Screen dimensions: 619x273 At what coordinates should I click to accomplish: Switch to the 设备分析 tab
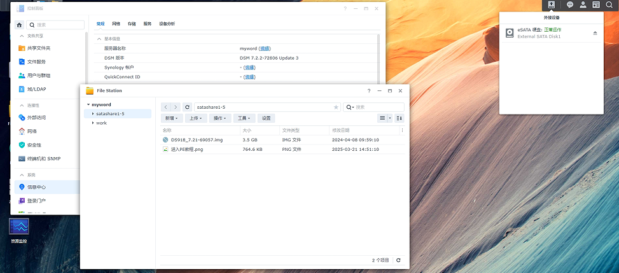tap(167, 24)
